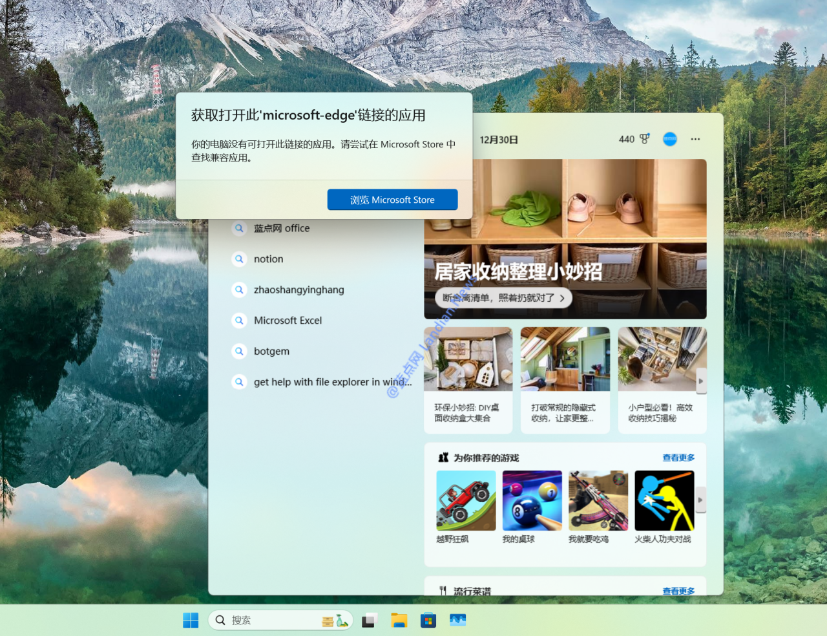Launch the "我就要吃鸡" game icon

pyautogui.click(x=598, y=500)
